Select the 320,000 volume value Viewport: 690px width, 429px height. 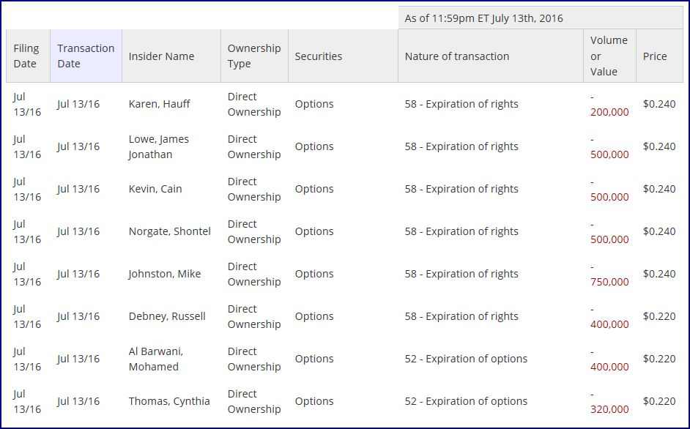609,409
